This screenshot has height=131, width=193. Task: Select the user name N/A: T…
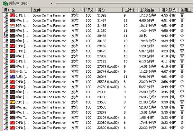[22, 118]
